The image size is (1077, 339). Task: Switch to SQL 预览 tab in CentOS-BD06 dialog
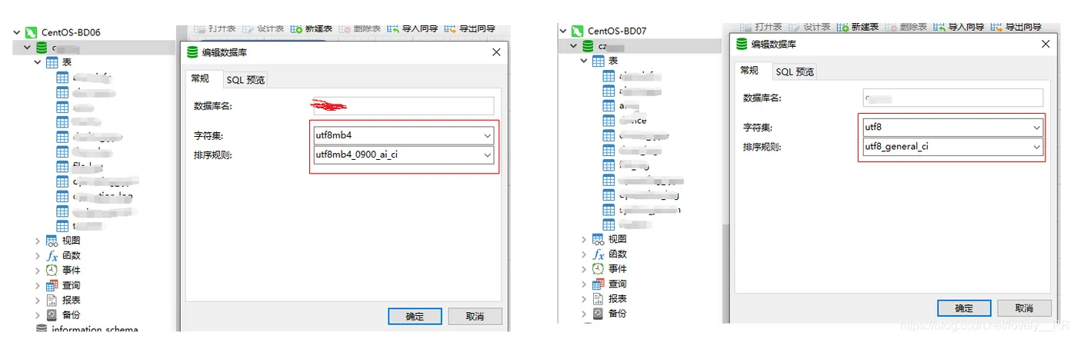pyautogui.click(x=246, y=80)
